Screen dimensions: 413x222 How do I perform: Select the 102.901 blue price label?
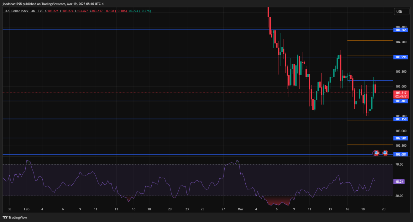(x=401, y=138)
